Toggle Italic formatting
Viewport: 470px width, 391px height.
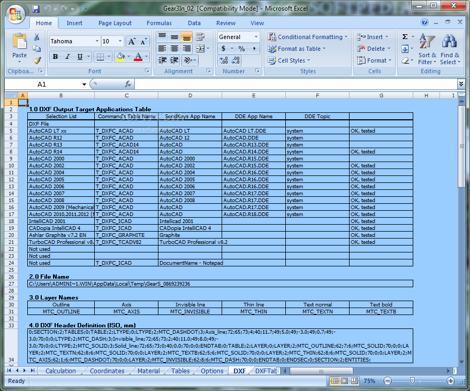coord(68,56)
